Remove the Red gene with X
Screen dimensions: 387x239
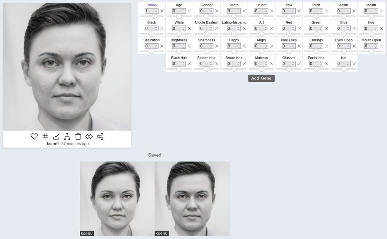click(x=299, y=29)
